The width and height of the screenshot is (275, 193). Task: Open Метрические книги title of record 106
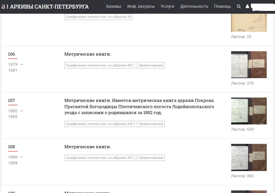87,54
